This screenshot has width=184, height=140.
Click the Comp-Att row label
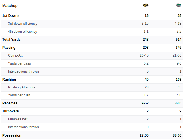pos(15,55)
